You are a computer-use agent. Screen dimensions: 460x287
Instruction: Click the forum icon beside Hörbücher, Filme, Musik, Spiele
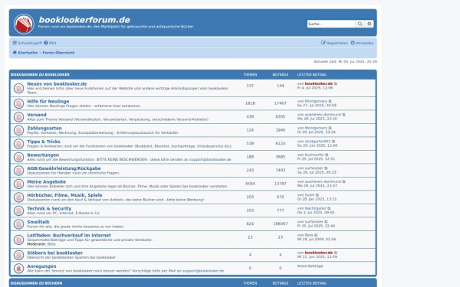(x=18, y=197)
